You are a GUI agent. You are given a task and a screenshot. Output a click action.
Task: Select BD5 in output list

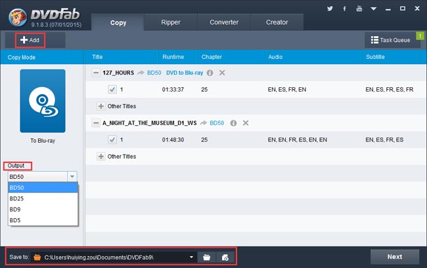43,220
